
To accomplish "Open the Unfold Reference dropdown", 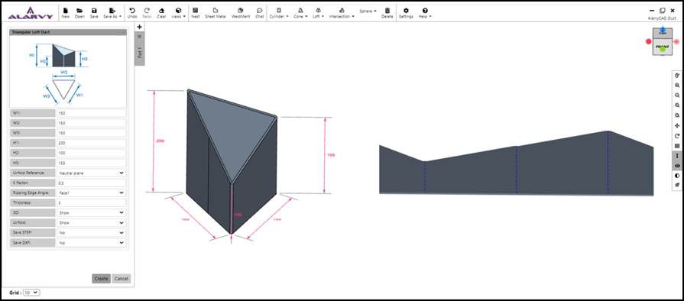I will 91,173.
